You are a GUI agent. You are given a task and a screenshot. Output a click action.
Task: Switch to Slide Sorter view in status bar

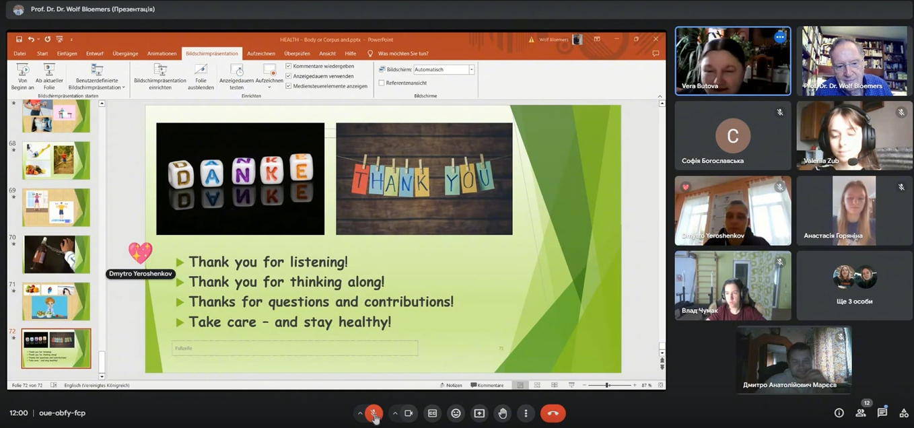pos(537,386)
